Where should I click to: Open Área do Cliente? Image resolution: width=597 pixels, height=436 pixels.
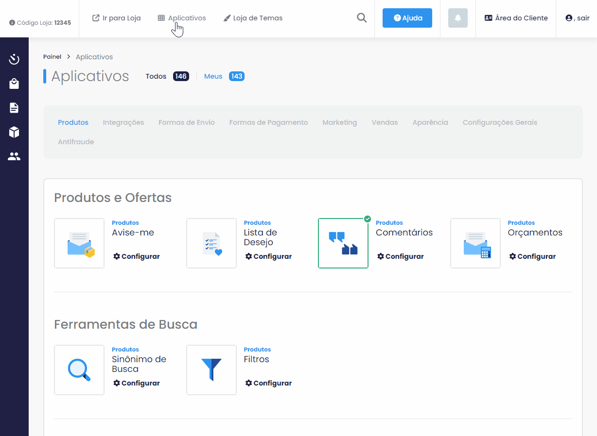click(x=516, y=18)
